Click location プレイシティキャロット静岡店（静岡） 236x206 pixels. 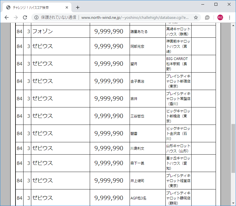178,198
